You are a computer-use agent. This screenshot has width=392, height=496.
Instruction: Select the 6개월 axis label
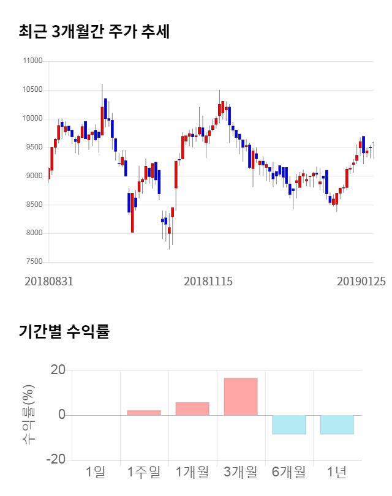[289, 472]
